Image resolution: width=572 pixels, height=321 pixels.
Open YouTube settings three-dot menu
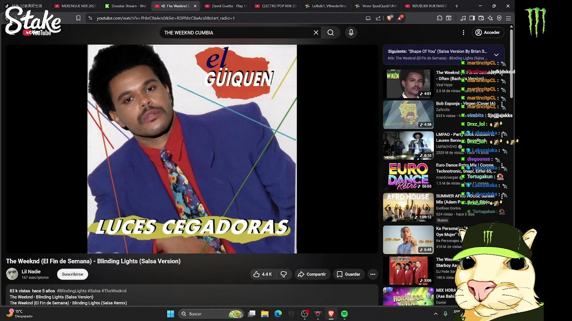pyautogui.click(x=463, y=33)
